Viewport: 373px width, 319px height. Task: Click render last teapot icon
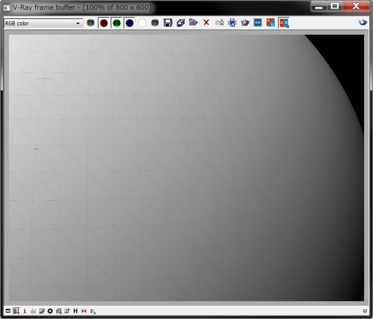pos(363,23)
